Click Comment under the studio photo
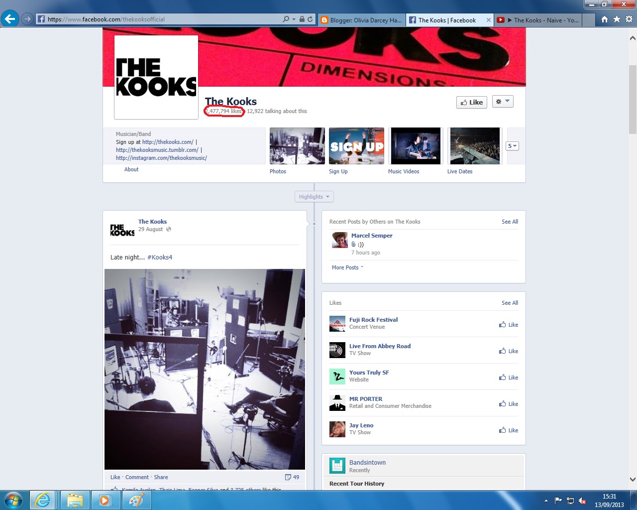637x510 pixels. (x=137, y=477)
